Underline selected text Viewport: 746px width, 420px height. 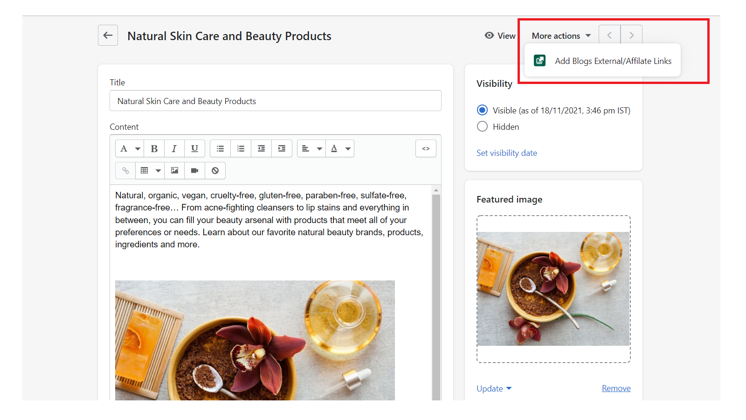(x=194, y=148)
